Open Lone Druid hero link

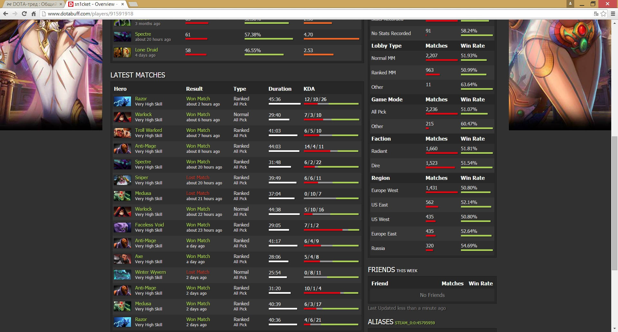tap(146, 50)
